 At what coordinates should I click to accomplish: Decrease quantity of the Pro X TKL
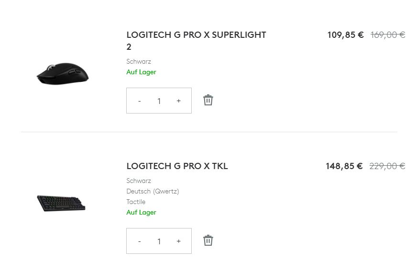tap(140, 241)
